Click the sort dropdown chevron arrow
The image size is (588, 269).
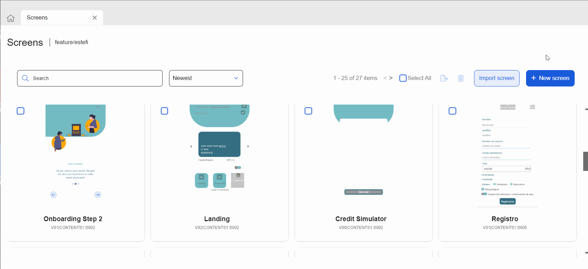point(236,78)
